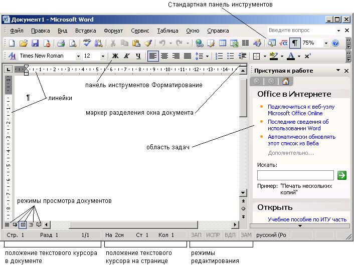Screen dimensions: 354x271
Task: Open the Вставка menu
Action: click(86, 31)
